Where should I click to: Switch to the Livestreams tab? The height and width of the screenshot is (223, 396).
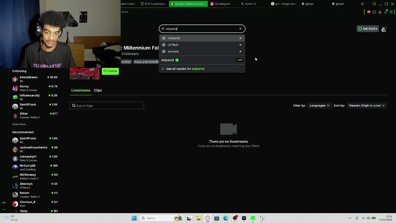coord(81,90)
